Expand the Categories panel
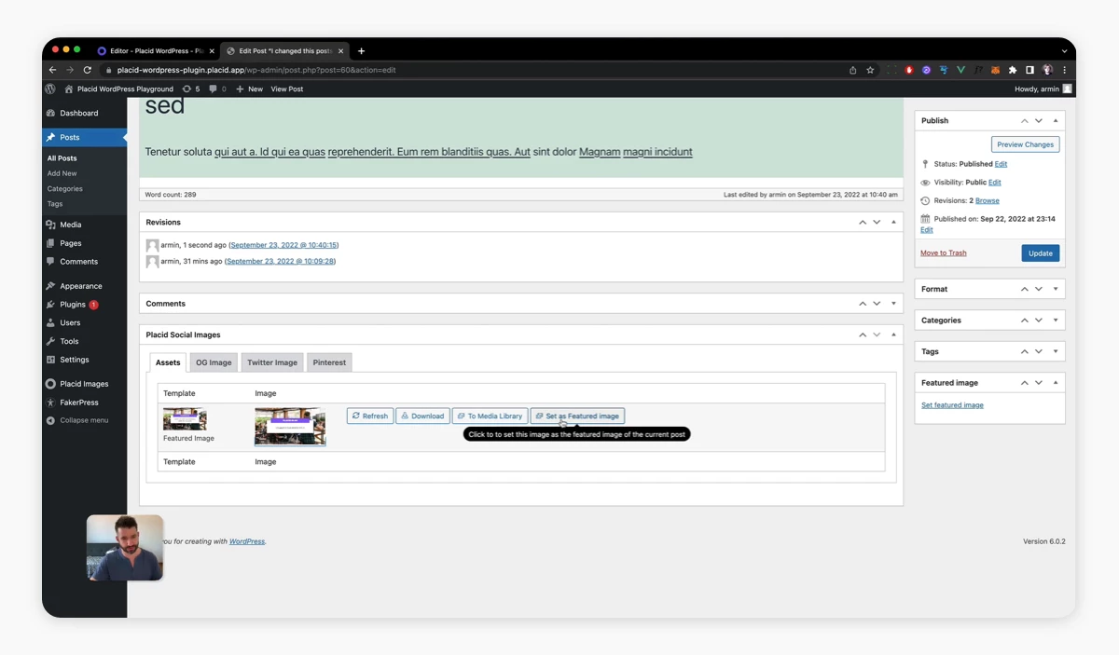The width and height of the screenshot is (1119, 655). click(x=1056, y=321)
